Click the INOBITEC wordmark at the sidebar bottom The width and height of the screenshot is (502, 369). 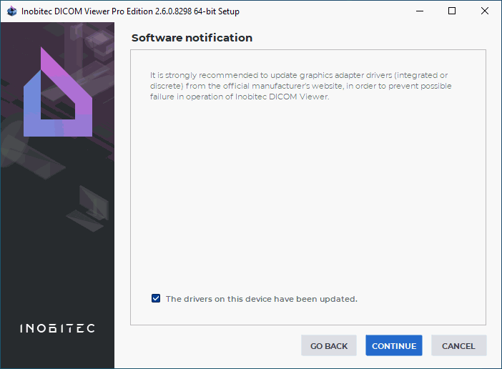tap(57, 328)
